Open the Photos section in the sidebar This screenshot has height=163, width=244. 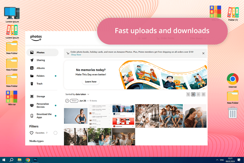(42, 52)
